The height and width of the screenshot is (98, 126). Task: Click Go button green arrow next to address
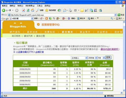119,15
